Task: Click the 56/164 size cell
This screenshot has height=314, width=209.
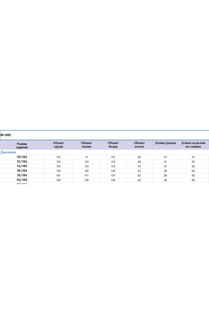Action: 22,171
